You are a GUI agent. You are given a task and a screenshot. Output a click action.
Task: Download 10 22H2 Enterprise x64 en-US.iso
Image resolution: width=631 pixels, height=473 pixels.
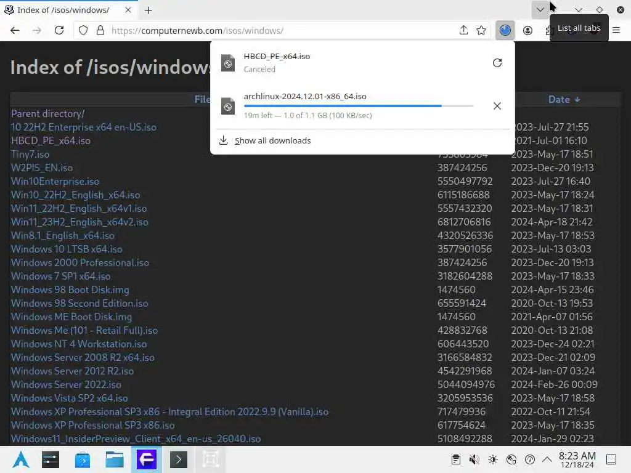coord(84,127)
